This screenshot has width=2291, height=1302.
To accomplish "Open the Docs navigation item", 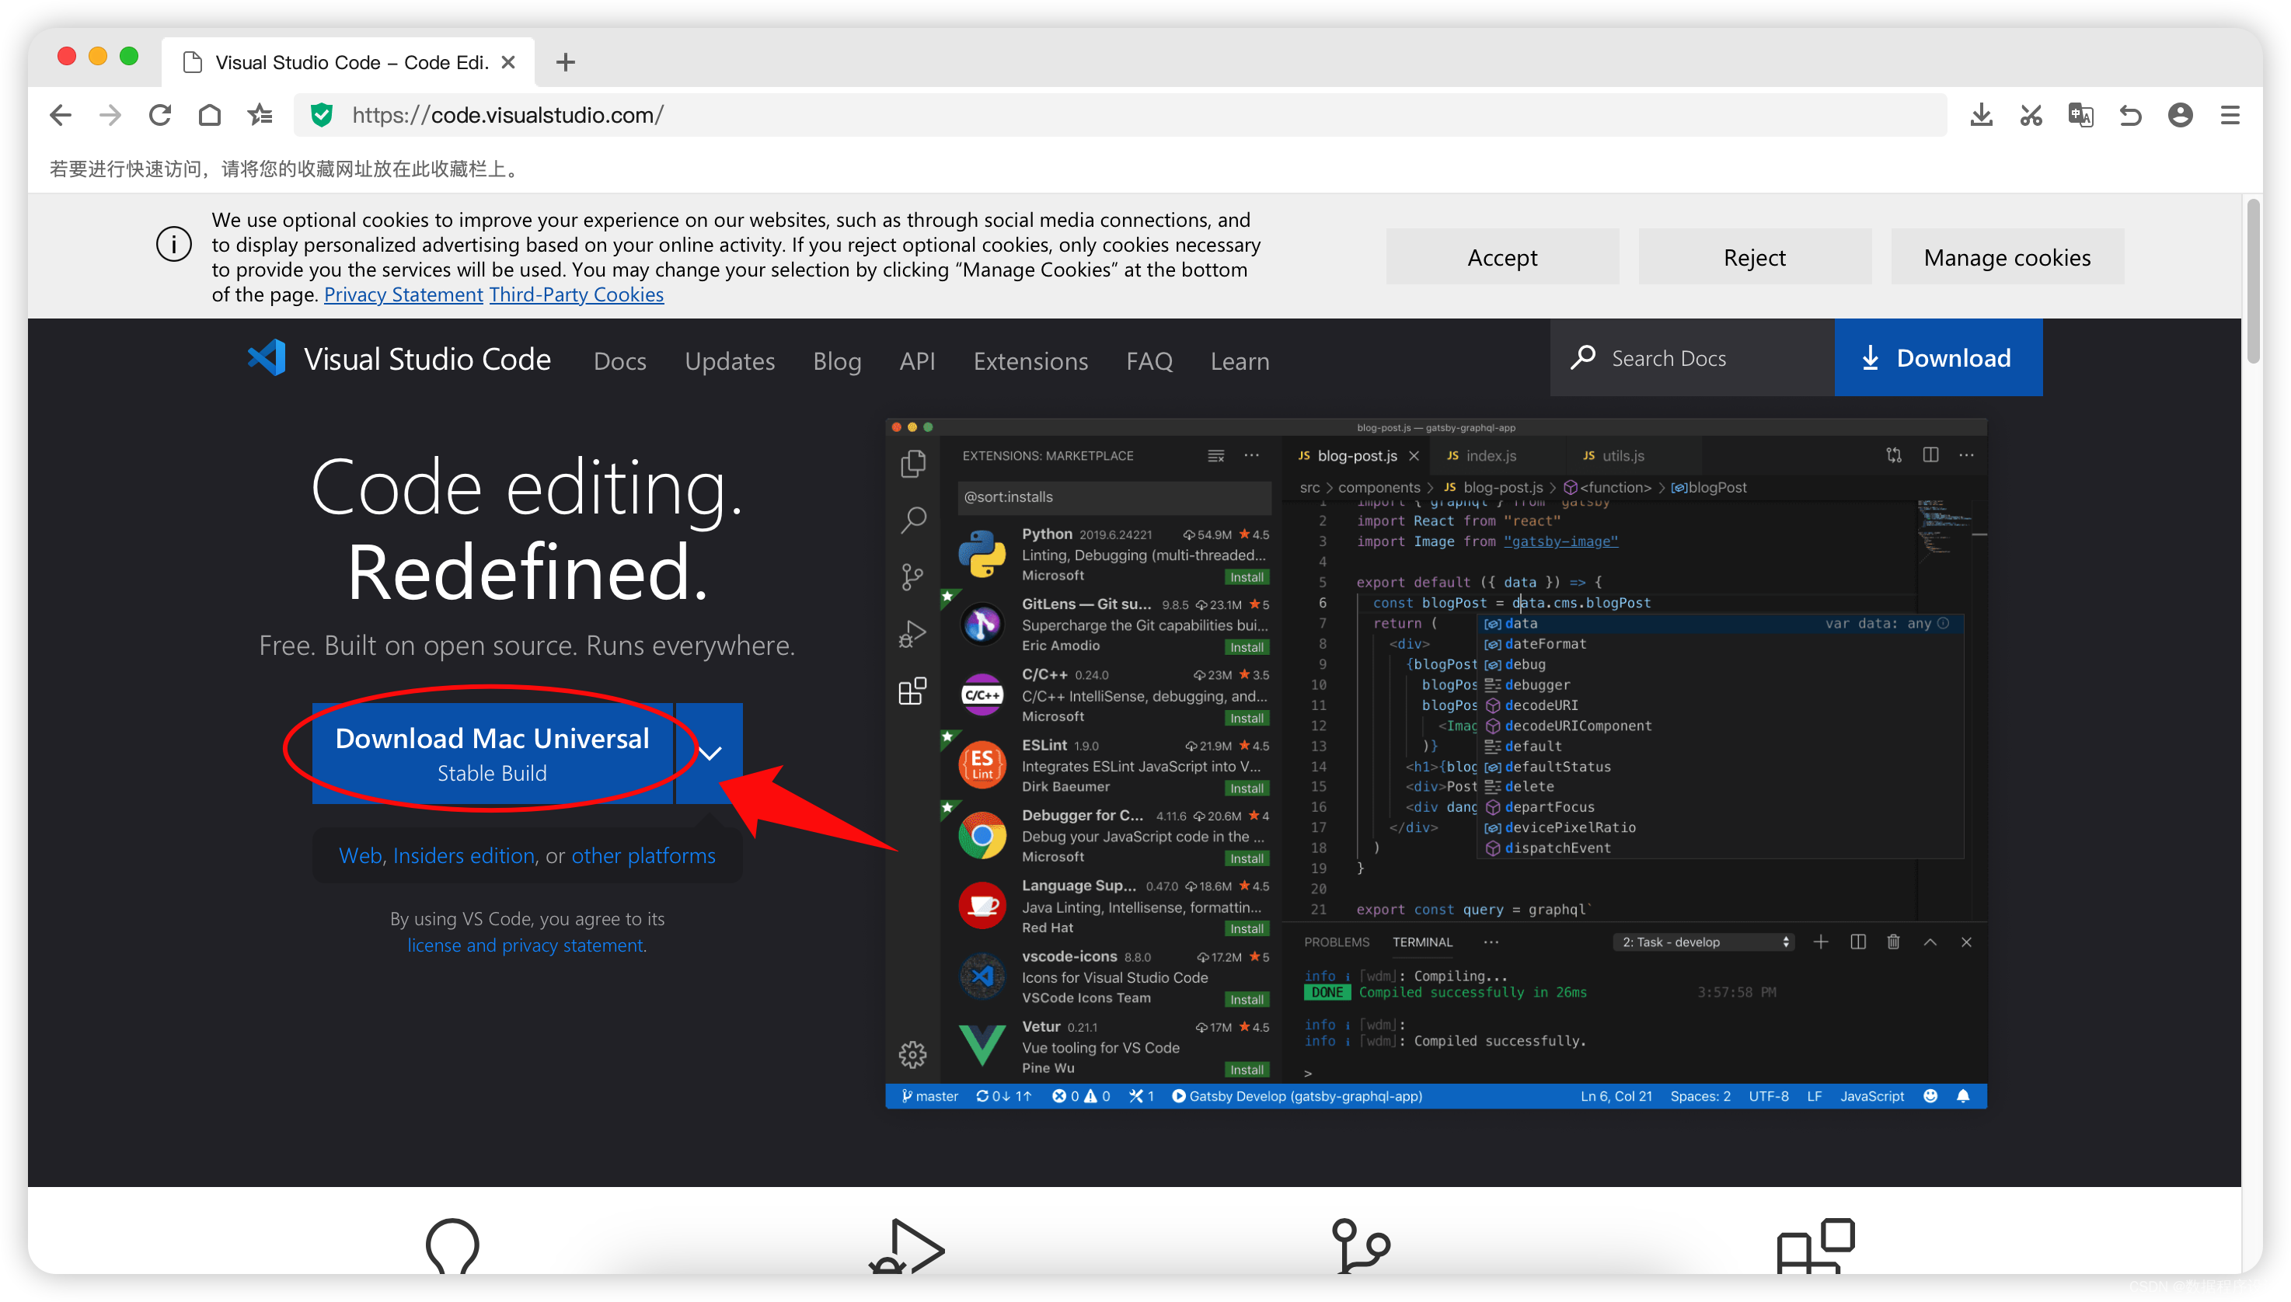I will (619, 360).
